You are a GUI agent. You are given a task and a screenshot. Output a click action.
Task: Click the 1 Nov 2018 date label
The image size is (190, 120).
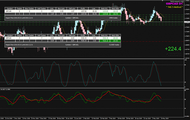pyautogui.click(x=17, y=118)
